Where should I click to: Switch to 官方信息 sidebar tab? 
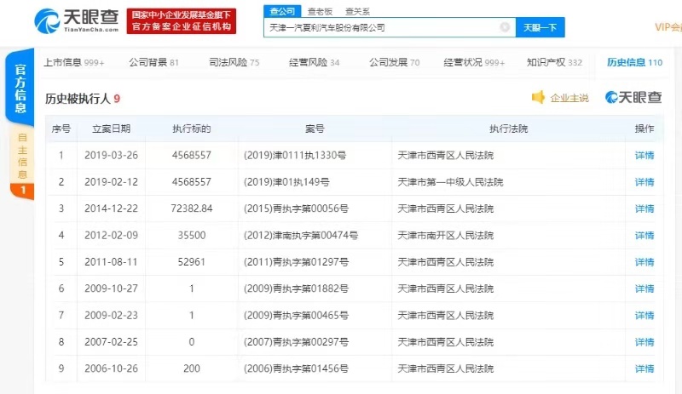click(x=20, y=89)
